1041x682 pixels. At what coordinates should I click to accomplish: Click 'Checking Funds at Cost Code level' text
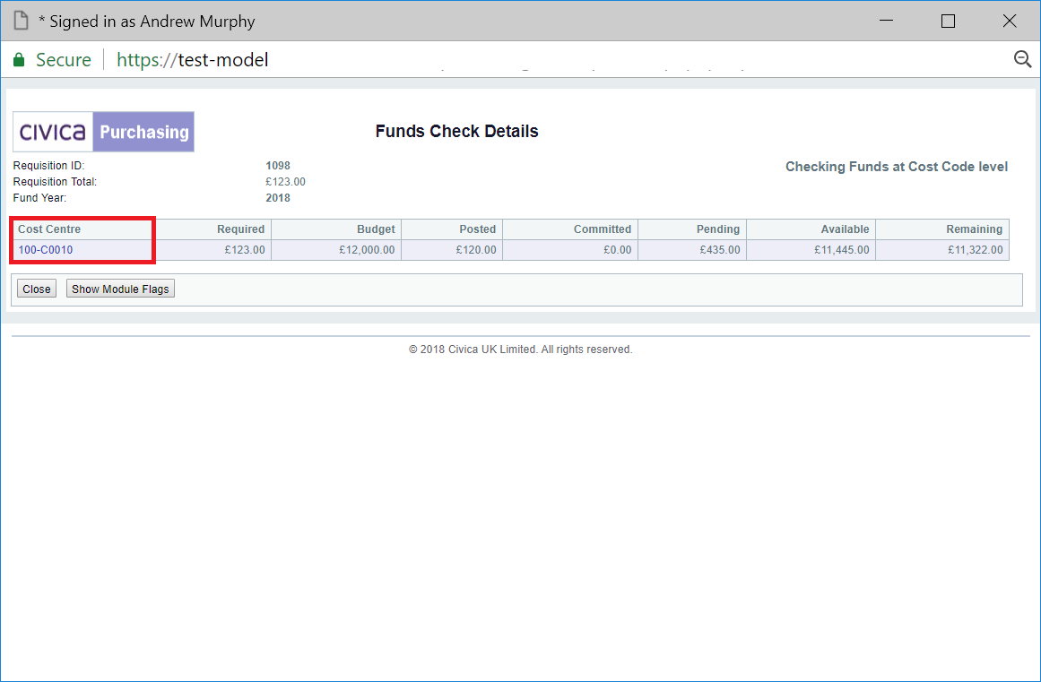897,167
